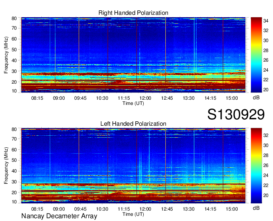Click 09:45 time tick on Left Handed plot

tap(80, 209)
